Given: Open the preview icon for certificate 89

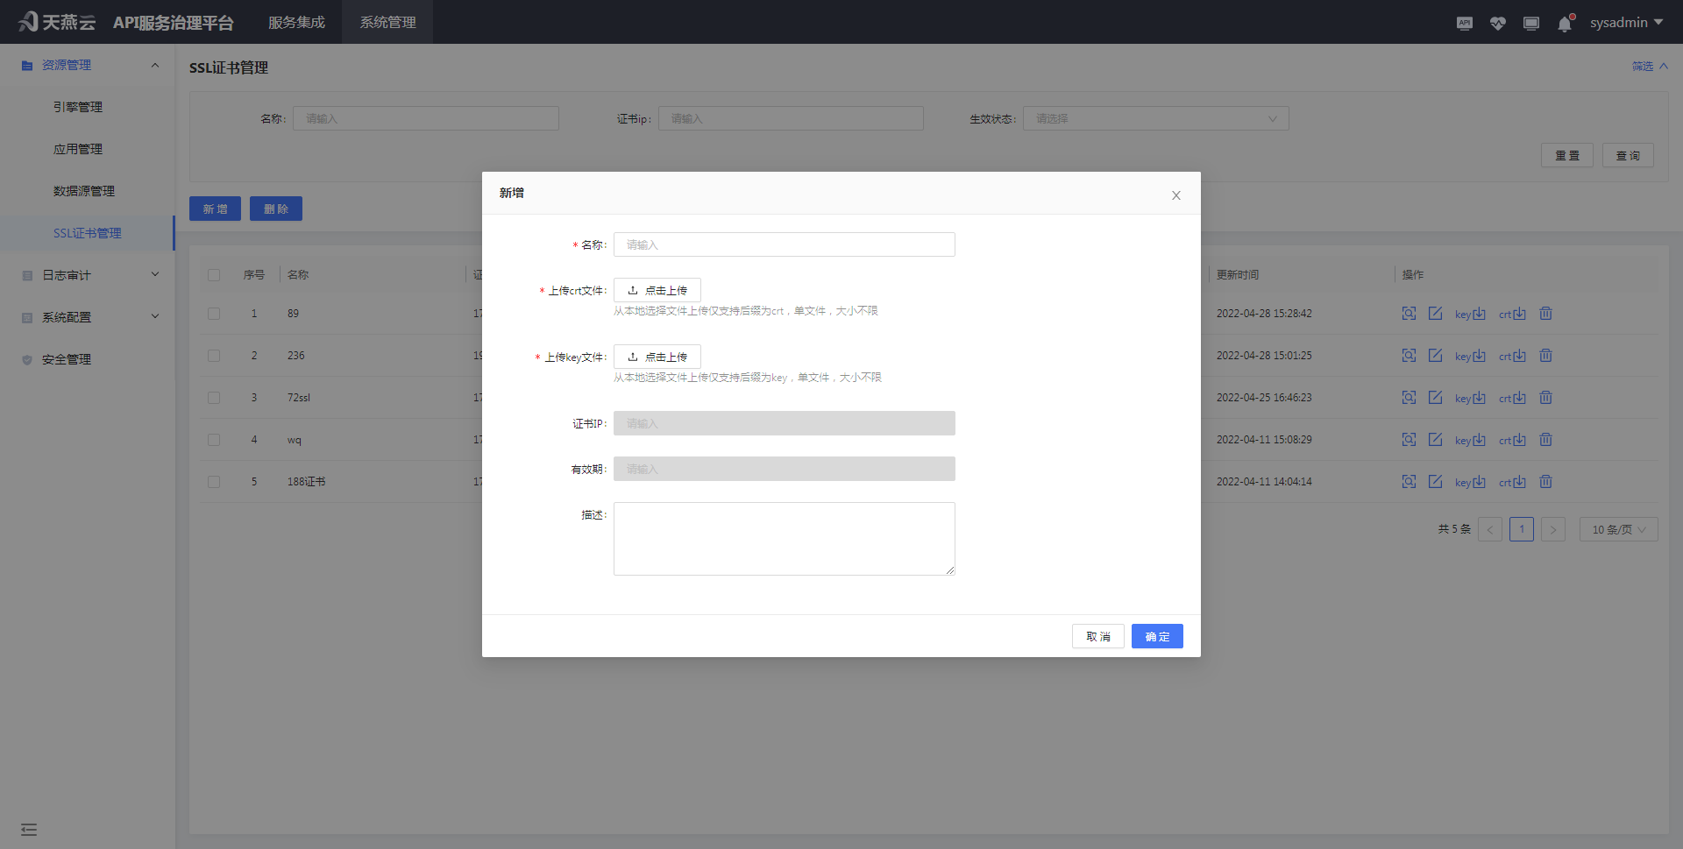Looking at the screenshot, I should 1409,313.
